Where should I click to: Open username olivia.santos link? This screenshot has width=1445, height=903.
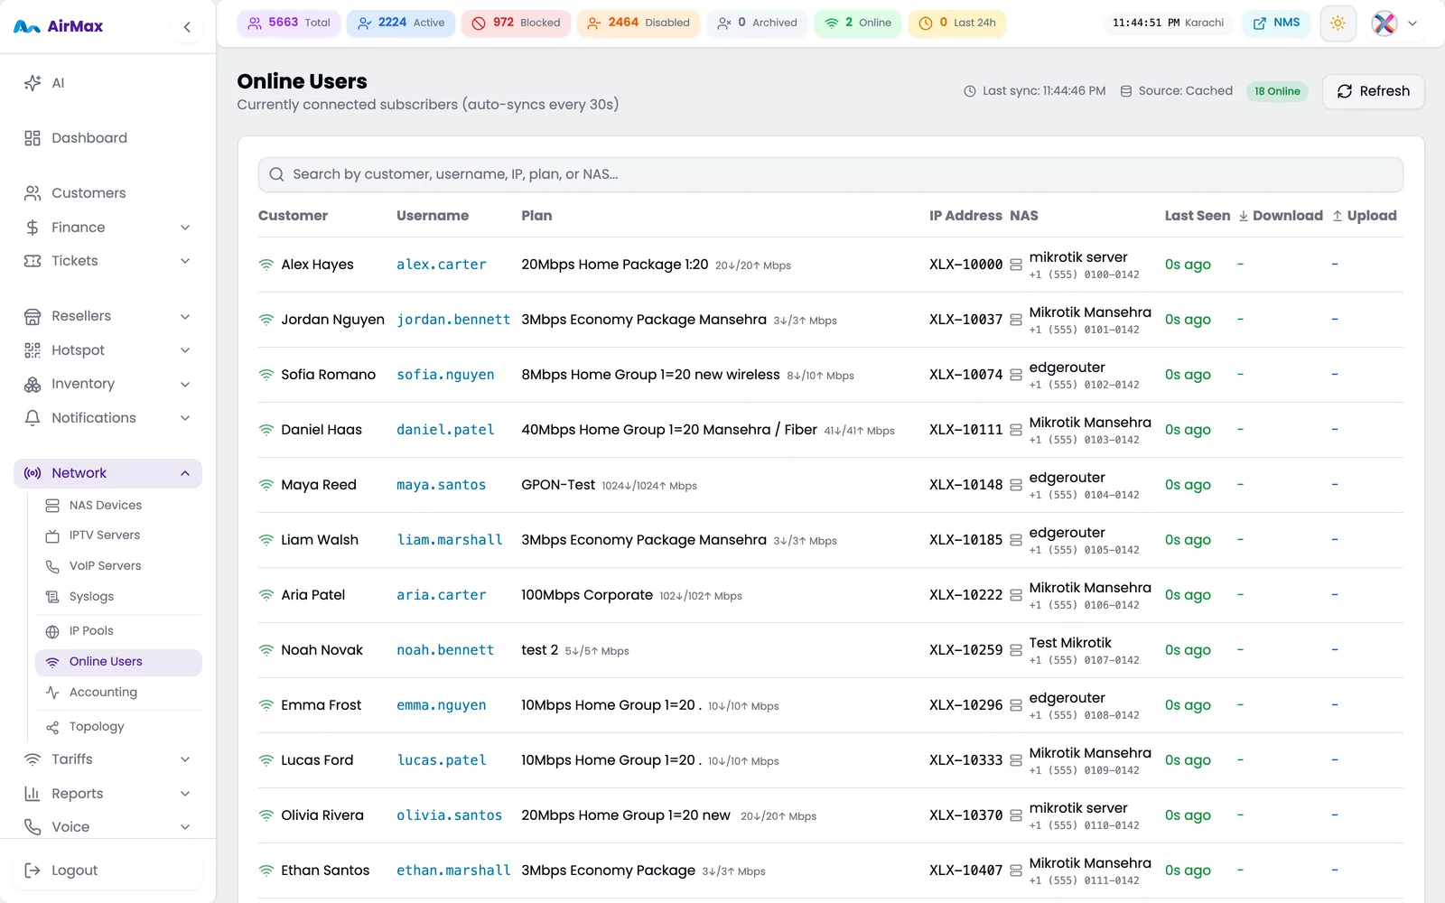coord(450,815)
